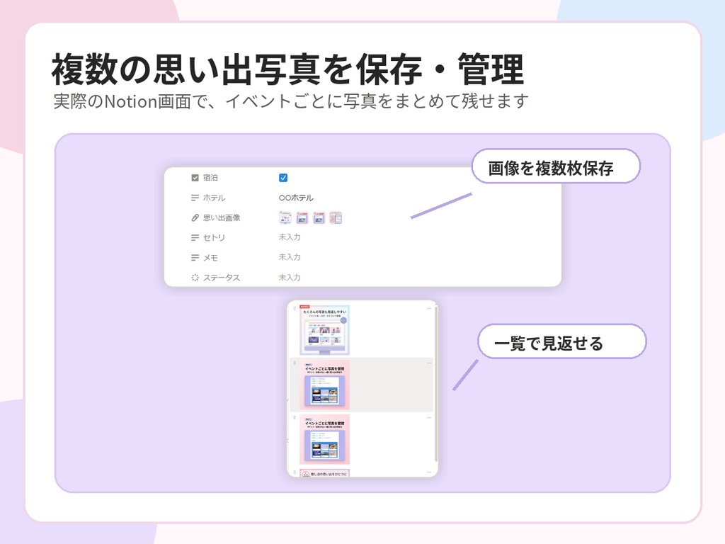The image size is (725, 544).
Task: Open the たくさんの写真も見返しやすい image preview
Action: click(x=324, y=329)
